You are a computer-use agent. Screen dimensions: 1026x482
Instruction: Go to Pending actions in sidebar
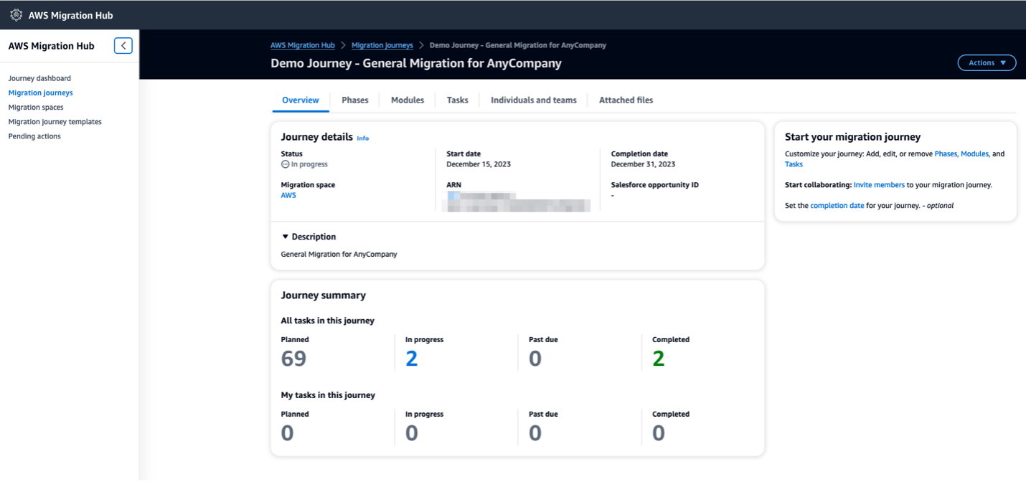(x=34, y=136)
